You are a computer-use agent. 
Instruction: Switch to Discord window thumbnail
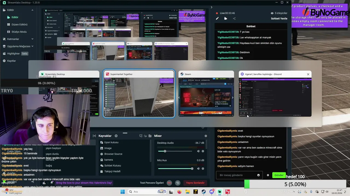[275, 94]
